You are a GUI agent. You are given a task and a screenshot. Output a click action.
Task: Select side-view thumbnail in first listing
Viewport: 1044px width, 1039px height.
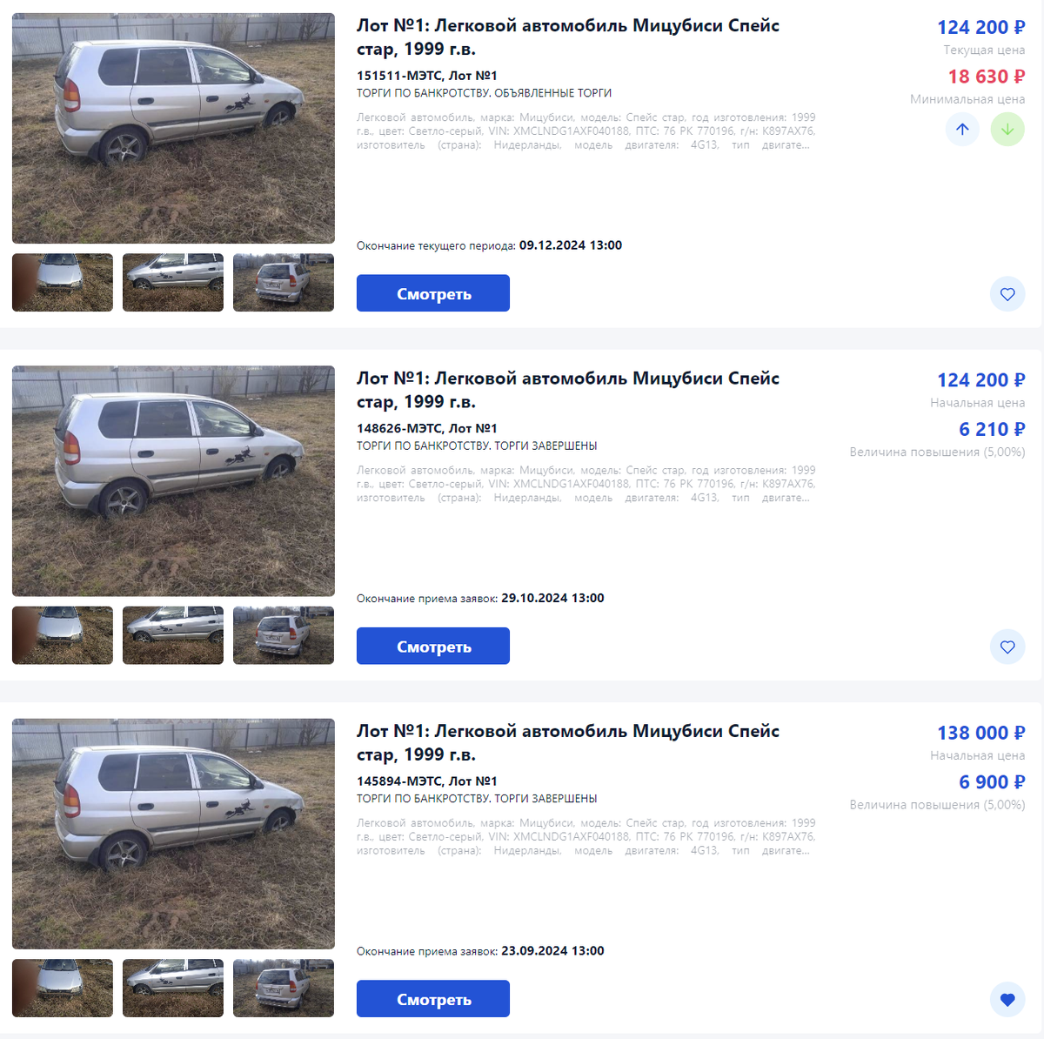(x=173, y=283)
